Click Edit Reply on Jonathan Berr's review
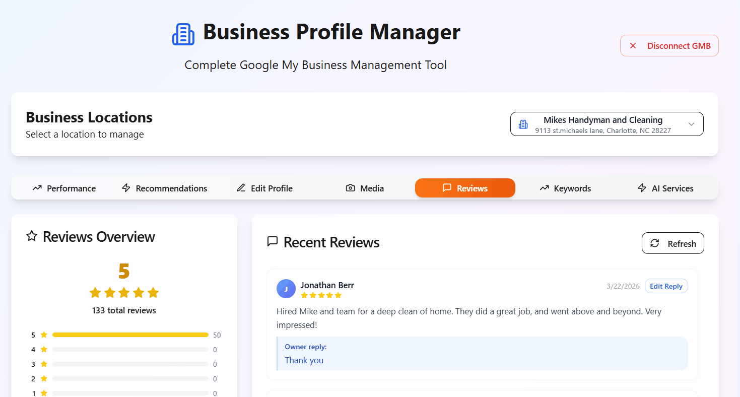 tap(666, 286)
